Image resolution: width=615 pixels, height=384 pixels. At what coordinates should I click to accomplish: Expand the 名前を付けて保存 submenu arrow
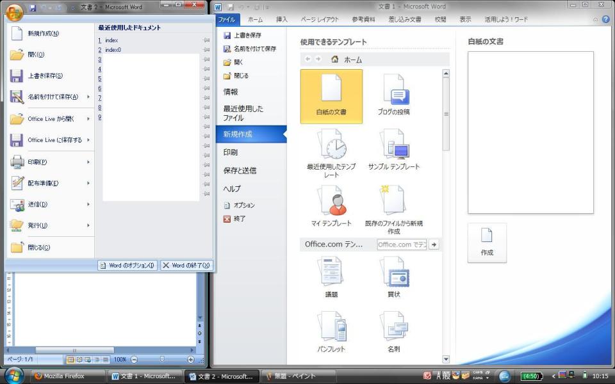(x=88, y=97)
